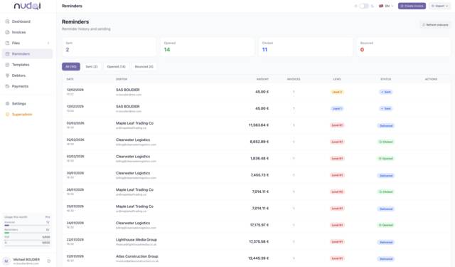Click the amount 11,563.64 €

click(x=259, y=125)
